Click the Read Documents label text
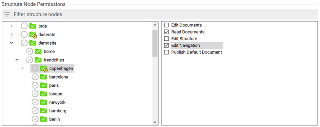The width and height of the screenshot is (320, 127). 188,32
